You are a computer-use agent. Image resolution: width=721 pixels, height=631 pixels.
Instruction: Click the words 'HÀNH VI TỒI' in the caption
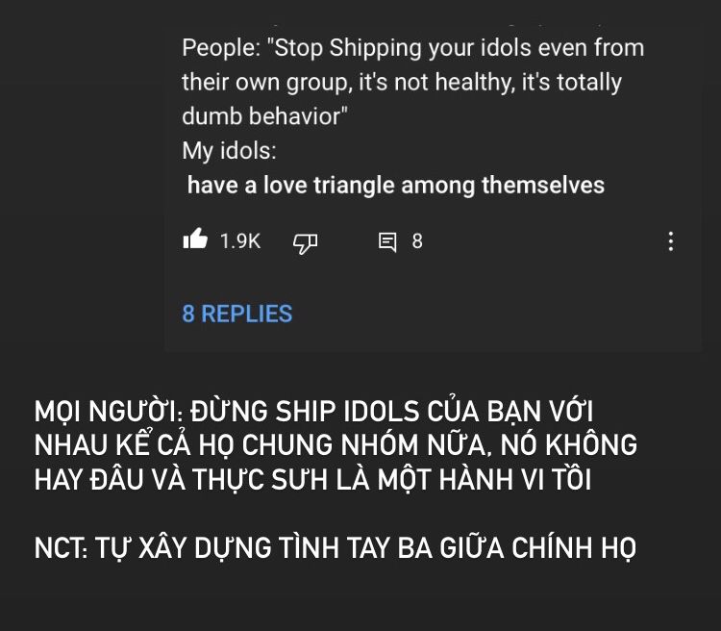point(515,479)
